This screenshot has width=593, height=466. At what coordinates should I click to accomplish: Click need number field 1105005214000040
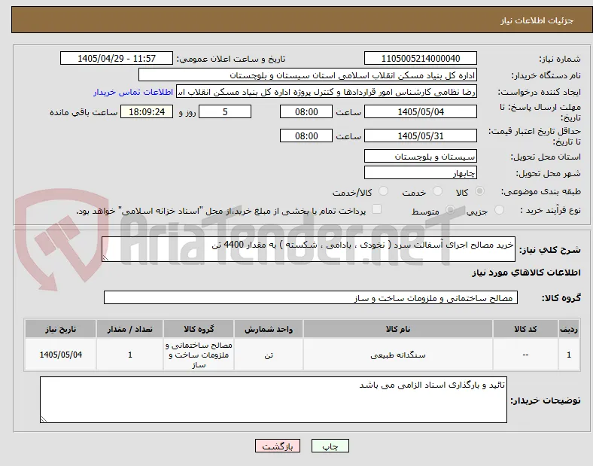(421, 58)
